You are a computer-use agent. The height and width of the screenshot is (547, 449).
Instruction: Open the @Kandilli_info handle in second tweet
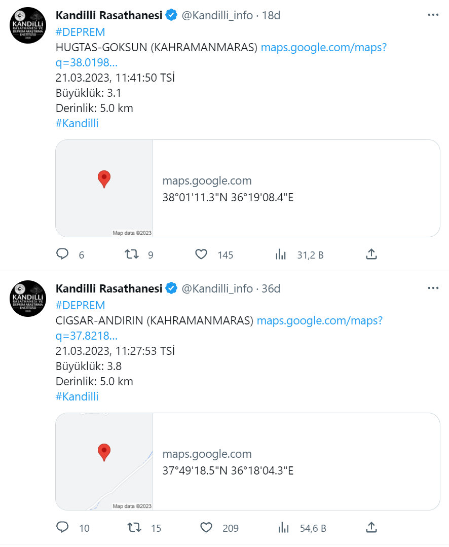point(217,288)
